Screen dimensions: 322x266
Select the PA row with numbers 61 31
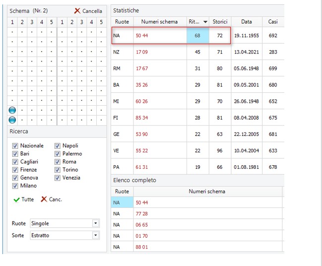point(197,167)
